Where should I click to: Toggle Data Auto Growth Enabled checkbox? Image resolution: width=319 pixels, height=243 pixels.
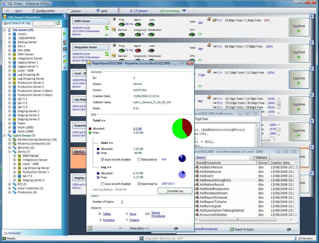[x=103, y=160]
